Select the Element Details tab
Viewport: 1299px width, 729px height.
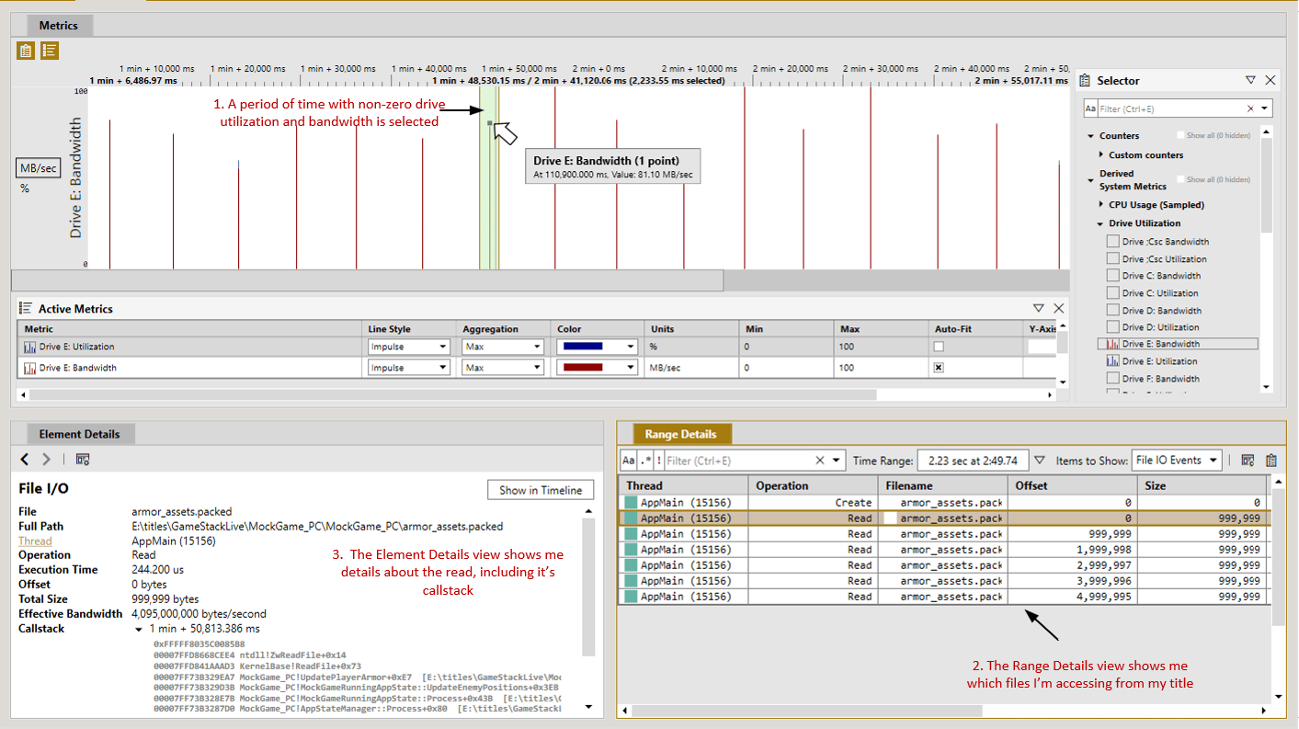coord(79,434)
